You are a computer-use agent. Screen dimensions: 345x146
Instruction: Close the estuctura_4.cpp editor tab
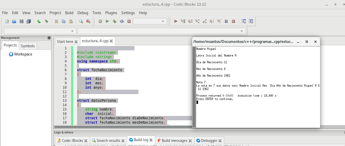pos(111,41)
